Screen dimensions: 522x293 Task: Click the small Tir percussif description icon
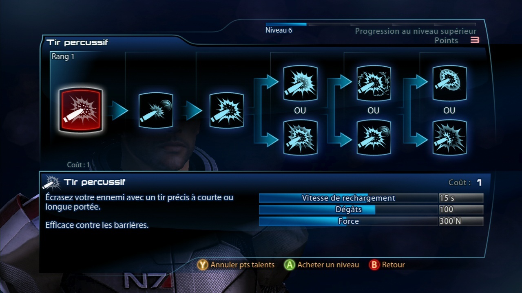[51, 182]
